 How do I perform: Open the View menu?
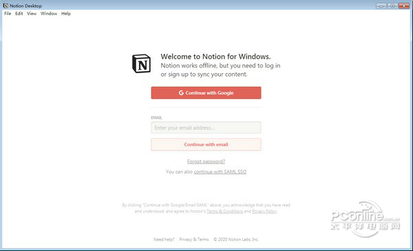tap(32, 14)
